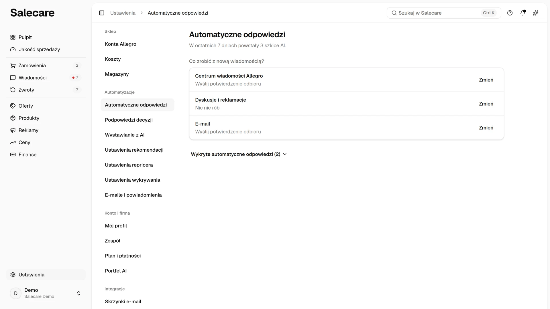Toggle the sidebar panel icon
Viewport: 550px width, 309px height.
[102, 13]
